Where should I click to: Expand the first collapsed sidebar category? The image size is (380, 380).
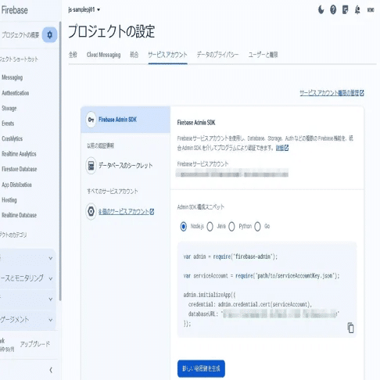coord(51,258)
